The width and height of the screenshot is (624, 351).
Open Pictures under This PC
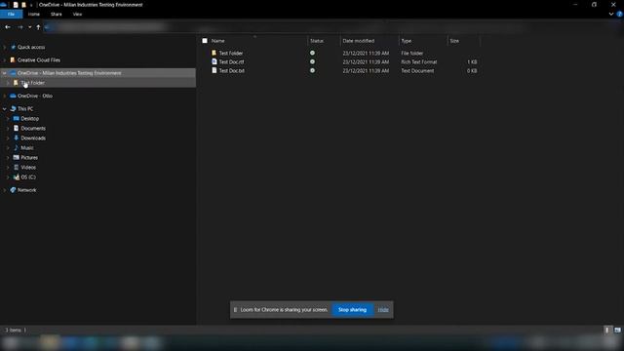(x=29, y=158)
